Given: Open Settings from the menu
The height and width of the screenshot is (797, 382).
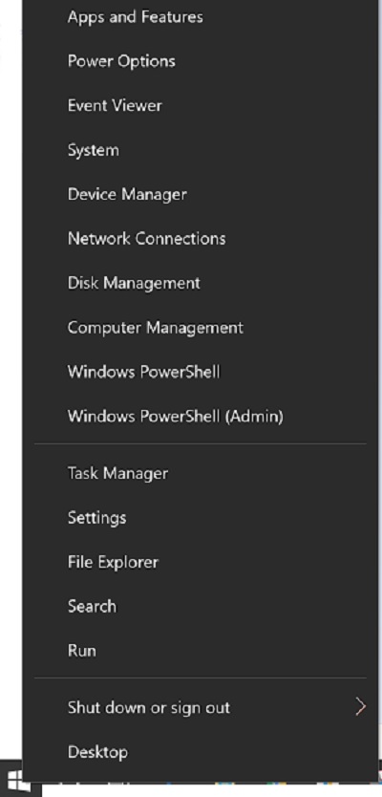Looking at the screenshot, I should click(97, 518).
